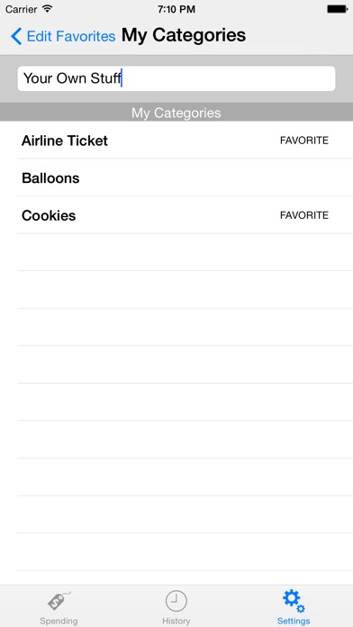The height and width of the screenshot is (627, 353).
Task: Select the Balloons category row
Action: (176, 177)
